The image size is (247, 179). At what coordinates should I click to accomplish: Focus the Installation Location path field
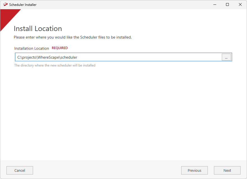(x=140, y=57)
